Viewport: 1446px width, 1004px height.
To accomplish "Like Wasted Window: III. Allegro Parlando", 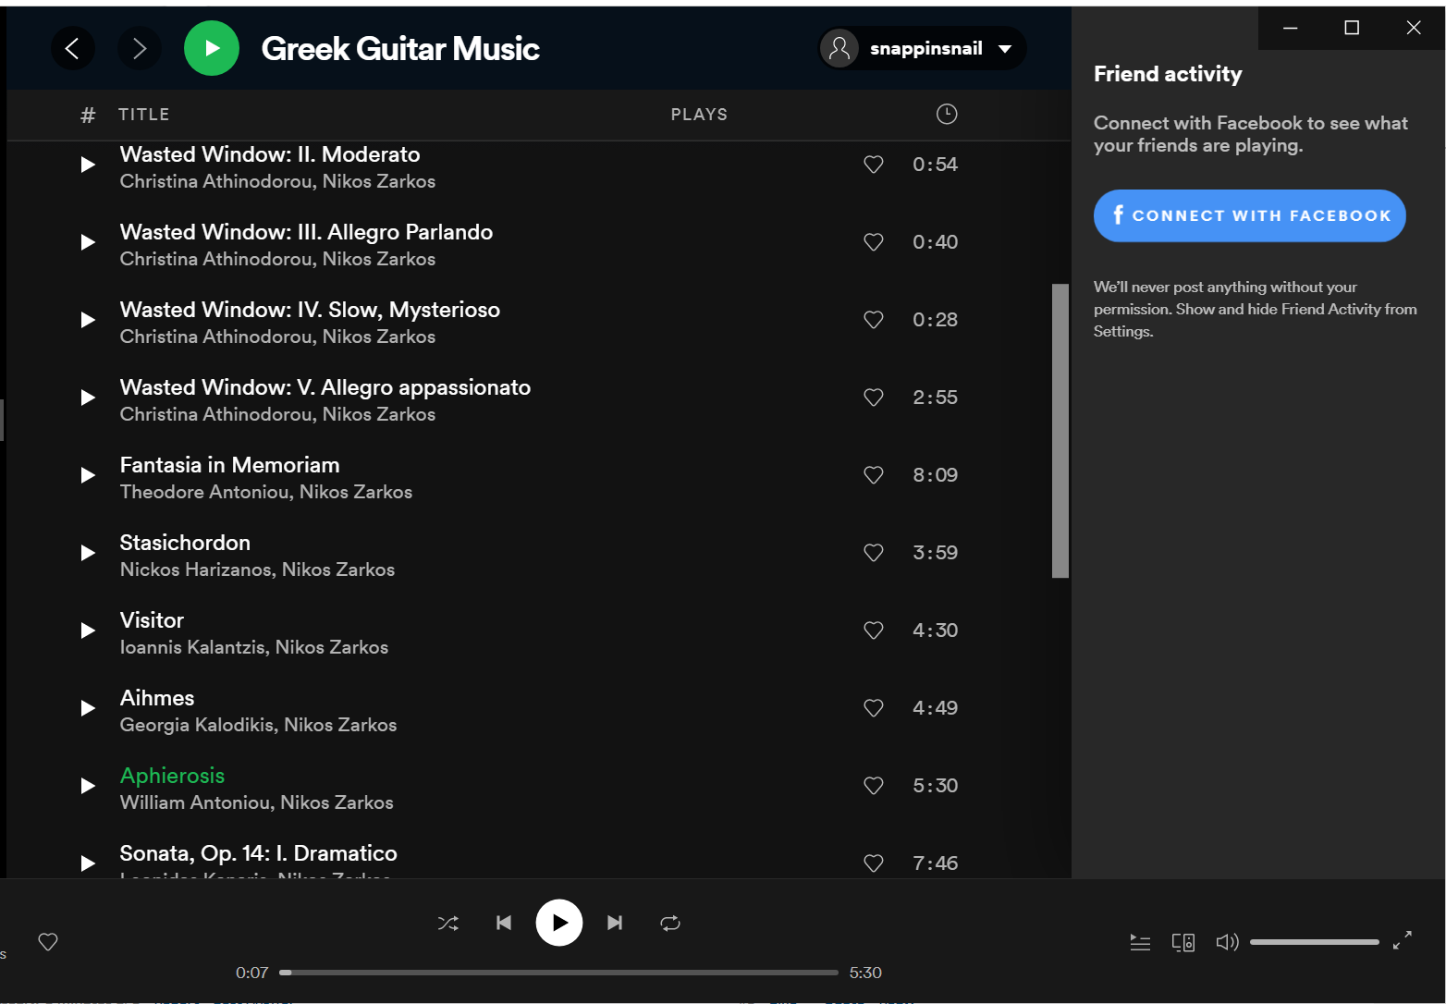I will 873,242.
